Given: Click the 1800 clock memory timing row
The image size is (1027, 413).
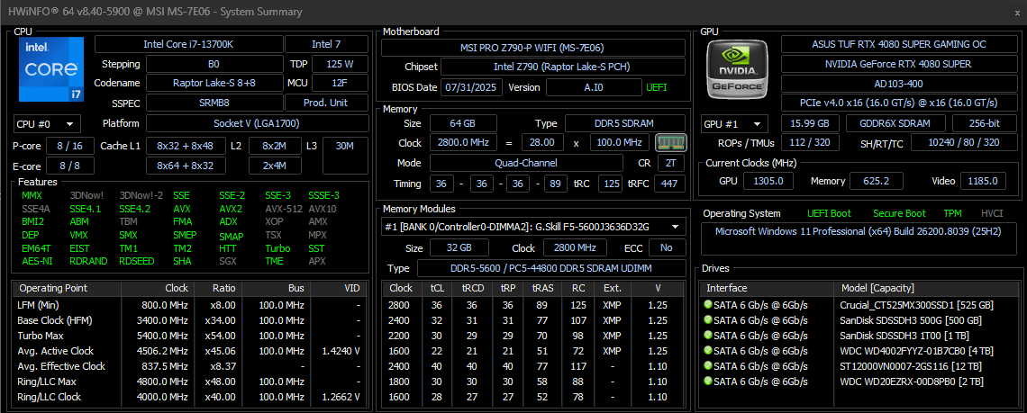Looking at the screenshot, I should click(533, 381).
